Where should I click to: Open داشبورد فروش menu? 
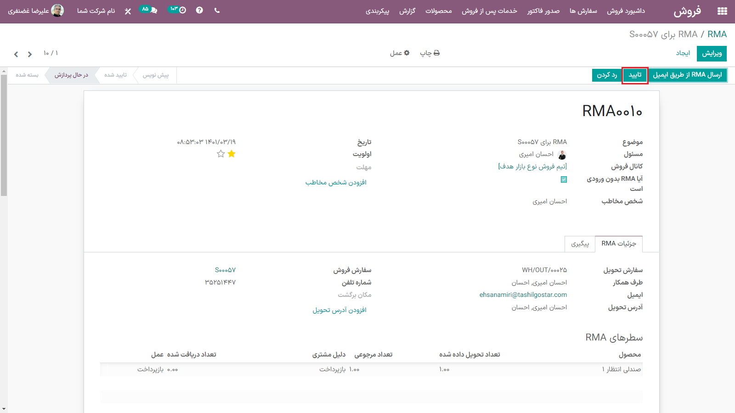(626, 11)
